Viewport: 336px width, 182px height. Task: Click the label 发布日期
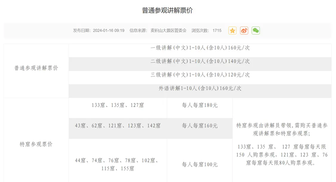point(82,31)
